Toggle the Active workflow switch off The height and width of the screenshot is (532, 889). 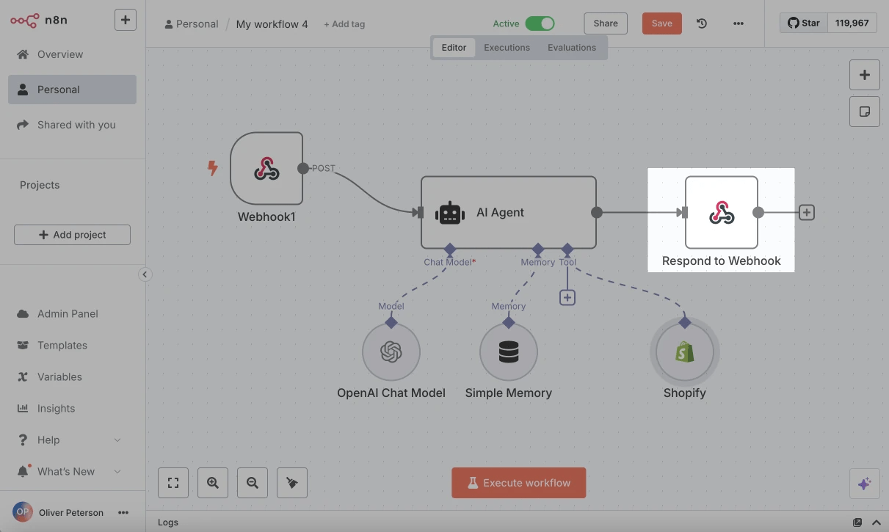[x=540, y=23]
